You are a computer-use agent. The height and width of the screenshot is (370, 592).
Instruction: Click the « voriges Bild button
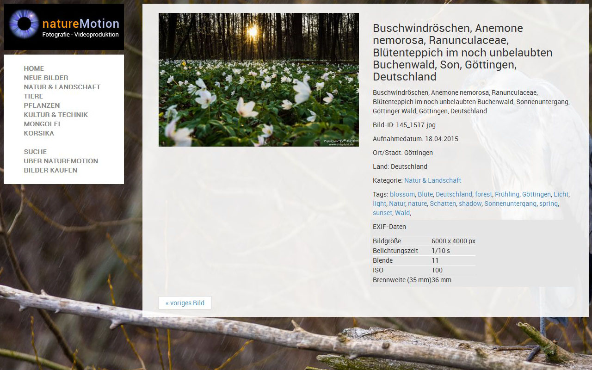click(185, 303)
